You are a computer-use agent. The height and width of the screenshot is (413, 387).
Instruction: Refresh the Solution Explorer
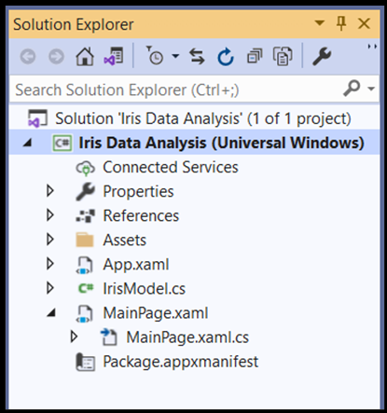point(226,57)
